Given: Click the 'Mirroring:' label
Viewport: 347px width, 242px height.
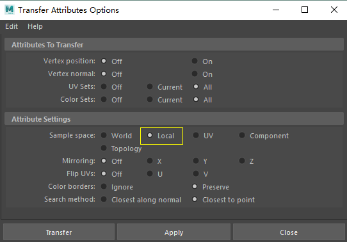Looking at the screenshot, I should [79, 161].
